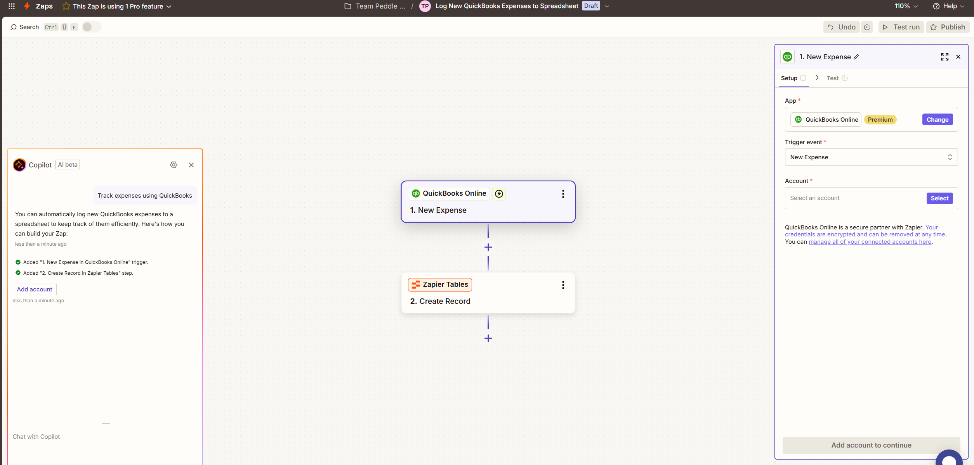Click the Draft status badge
The image size is (974, 465).
click(591, 6)
